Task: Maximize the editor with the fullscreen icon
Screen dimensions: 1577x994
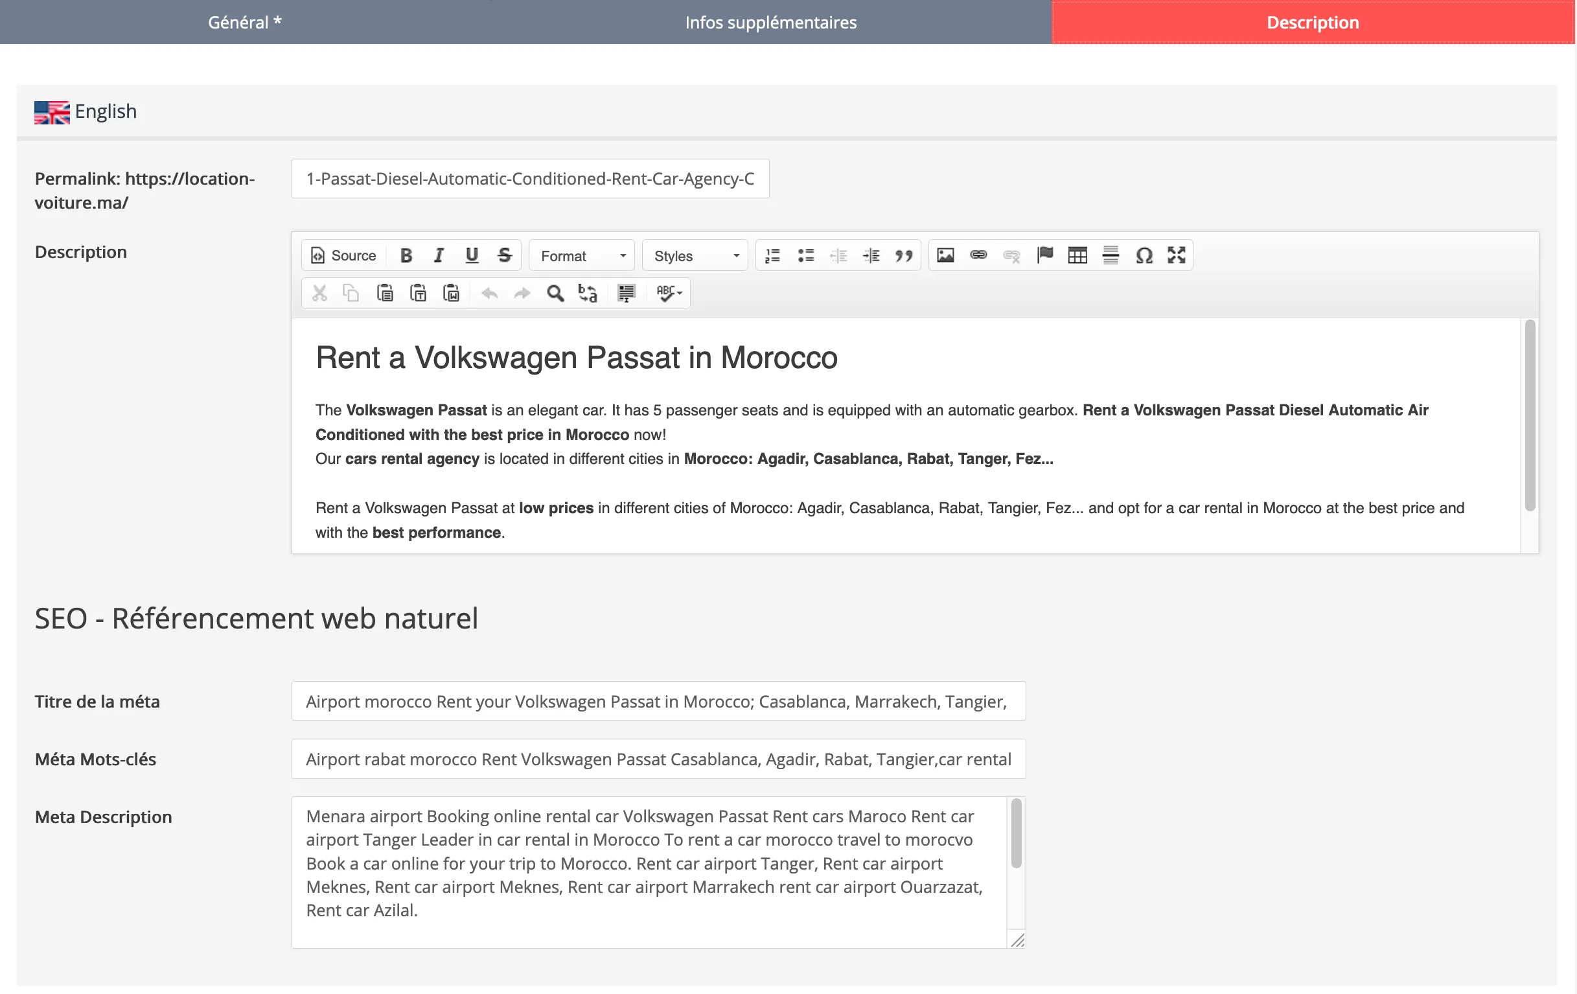Action: tap(1176, 255)
